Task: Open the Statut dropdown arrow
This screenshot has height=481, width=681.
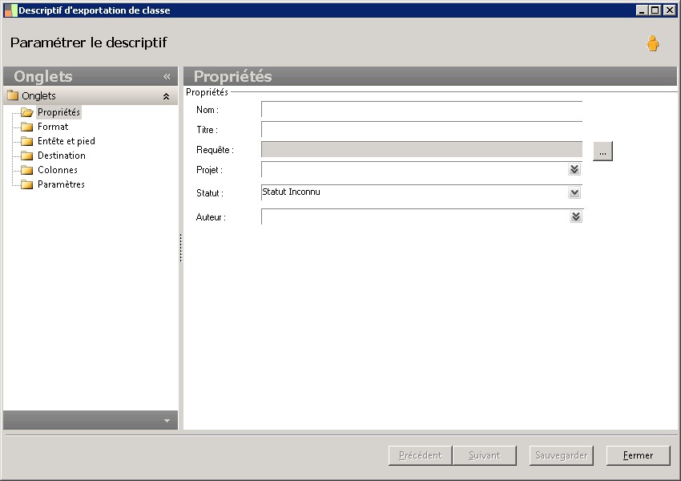Action: [x=574, y=192]
